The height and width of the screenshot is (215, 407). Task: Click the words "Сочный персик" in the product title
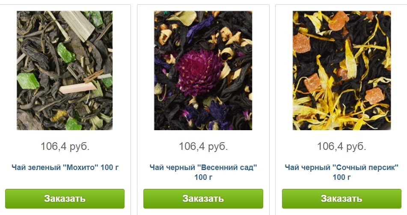point(365,167)
